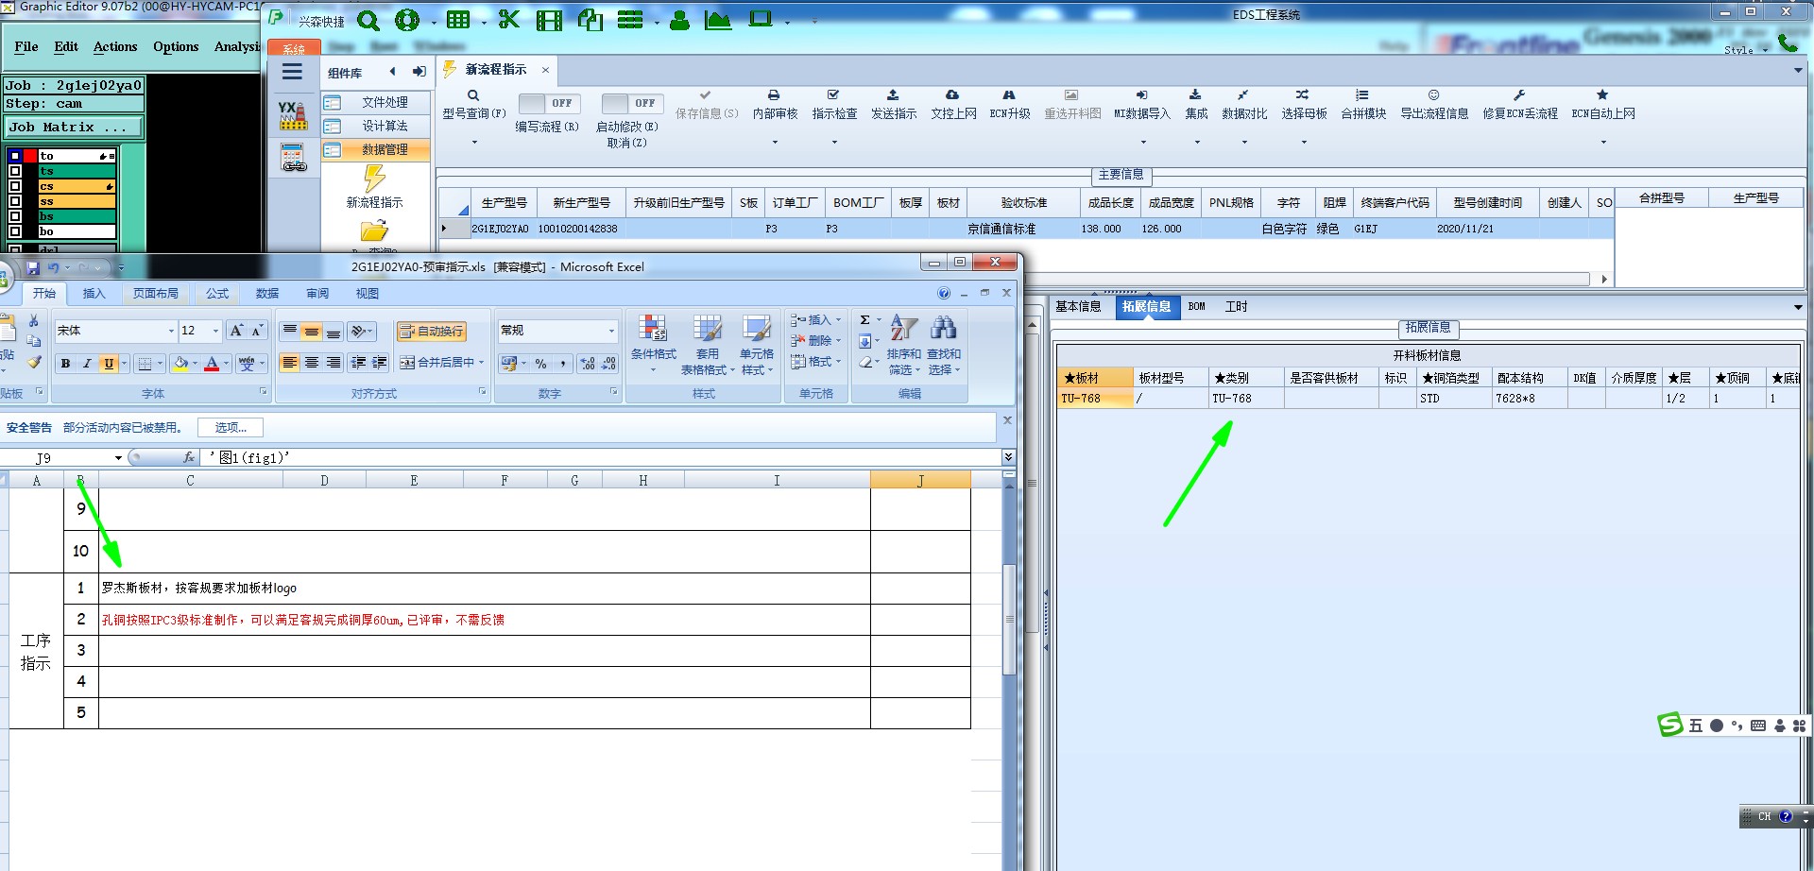
Task: Click the YX factory icon in sidebar
Action: click(x=293, y=115)
